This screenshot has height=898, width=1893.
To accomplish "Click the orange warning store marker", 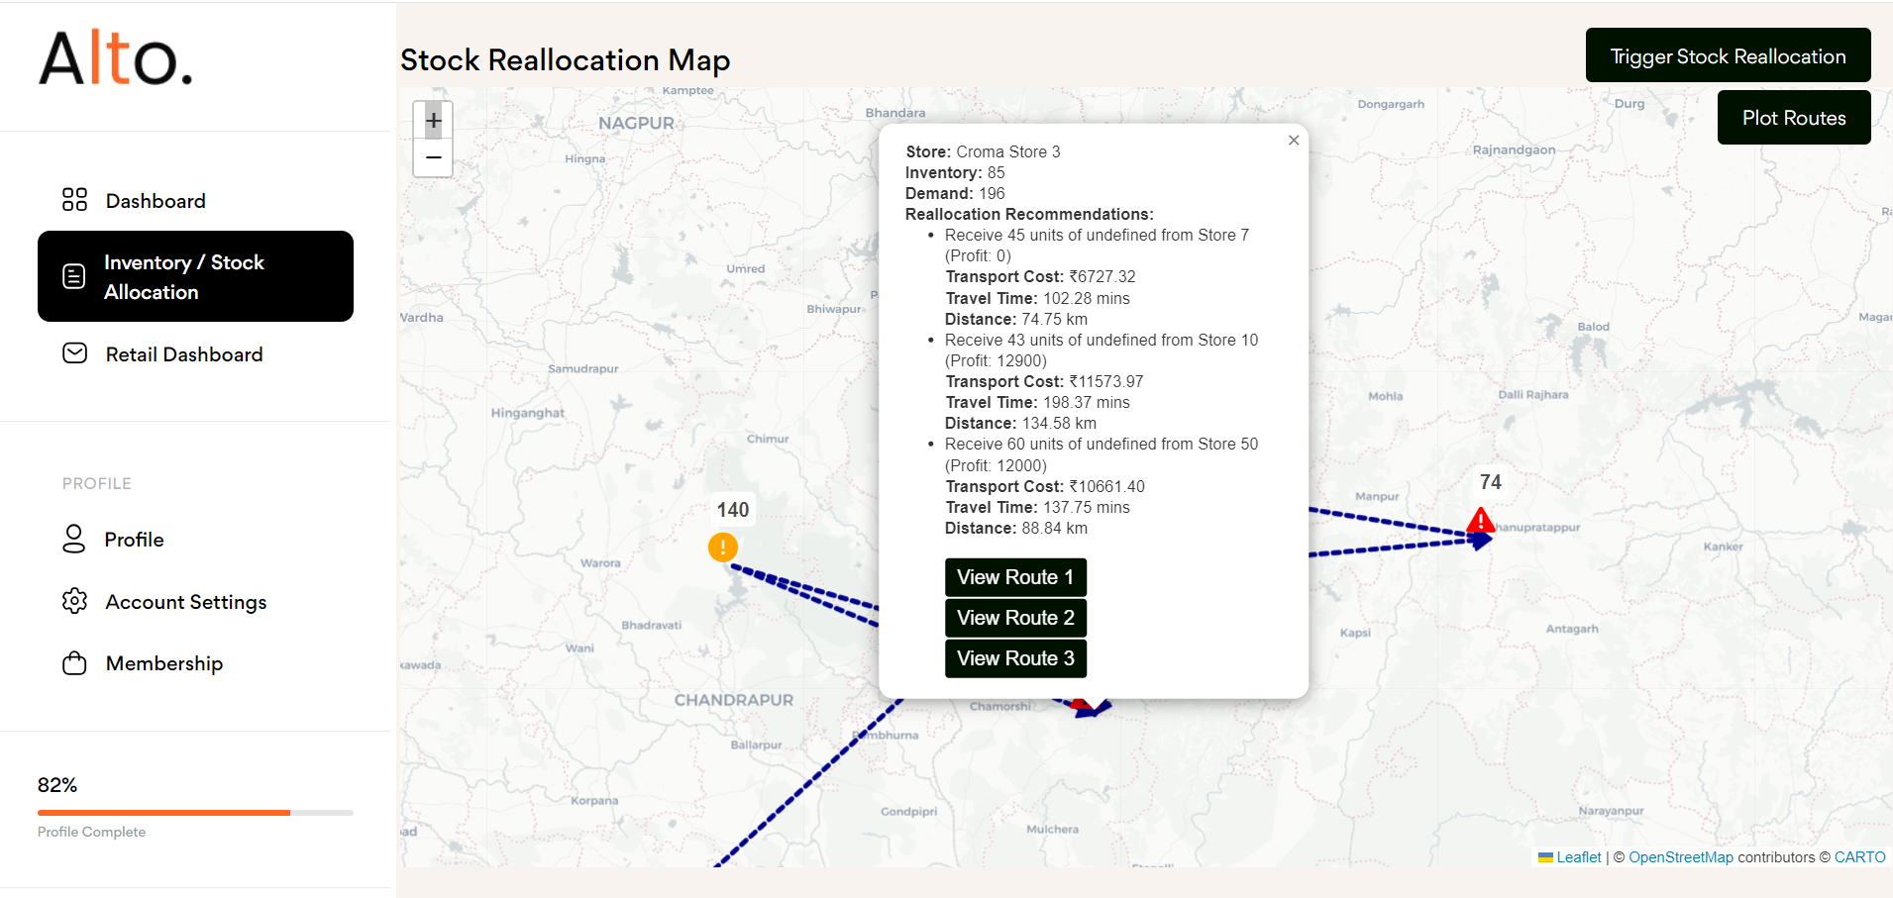I will (x=723, y=547).
